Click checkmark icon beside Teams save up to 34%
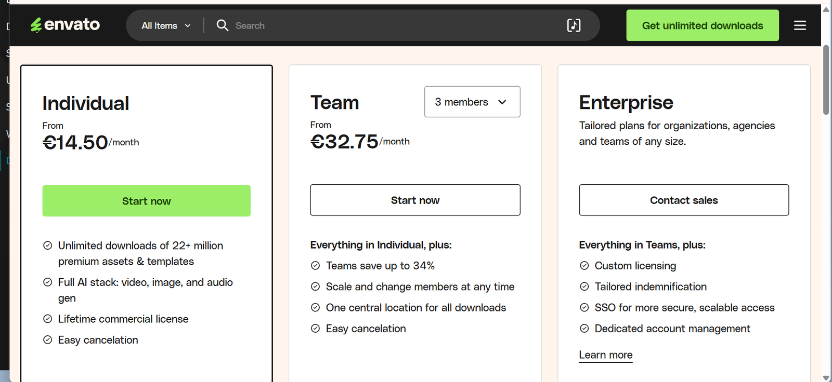Image resolution: width=832 pixels, height=382 pixels. pos(315,266)
